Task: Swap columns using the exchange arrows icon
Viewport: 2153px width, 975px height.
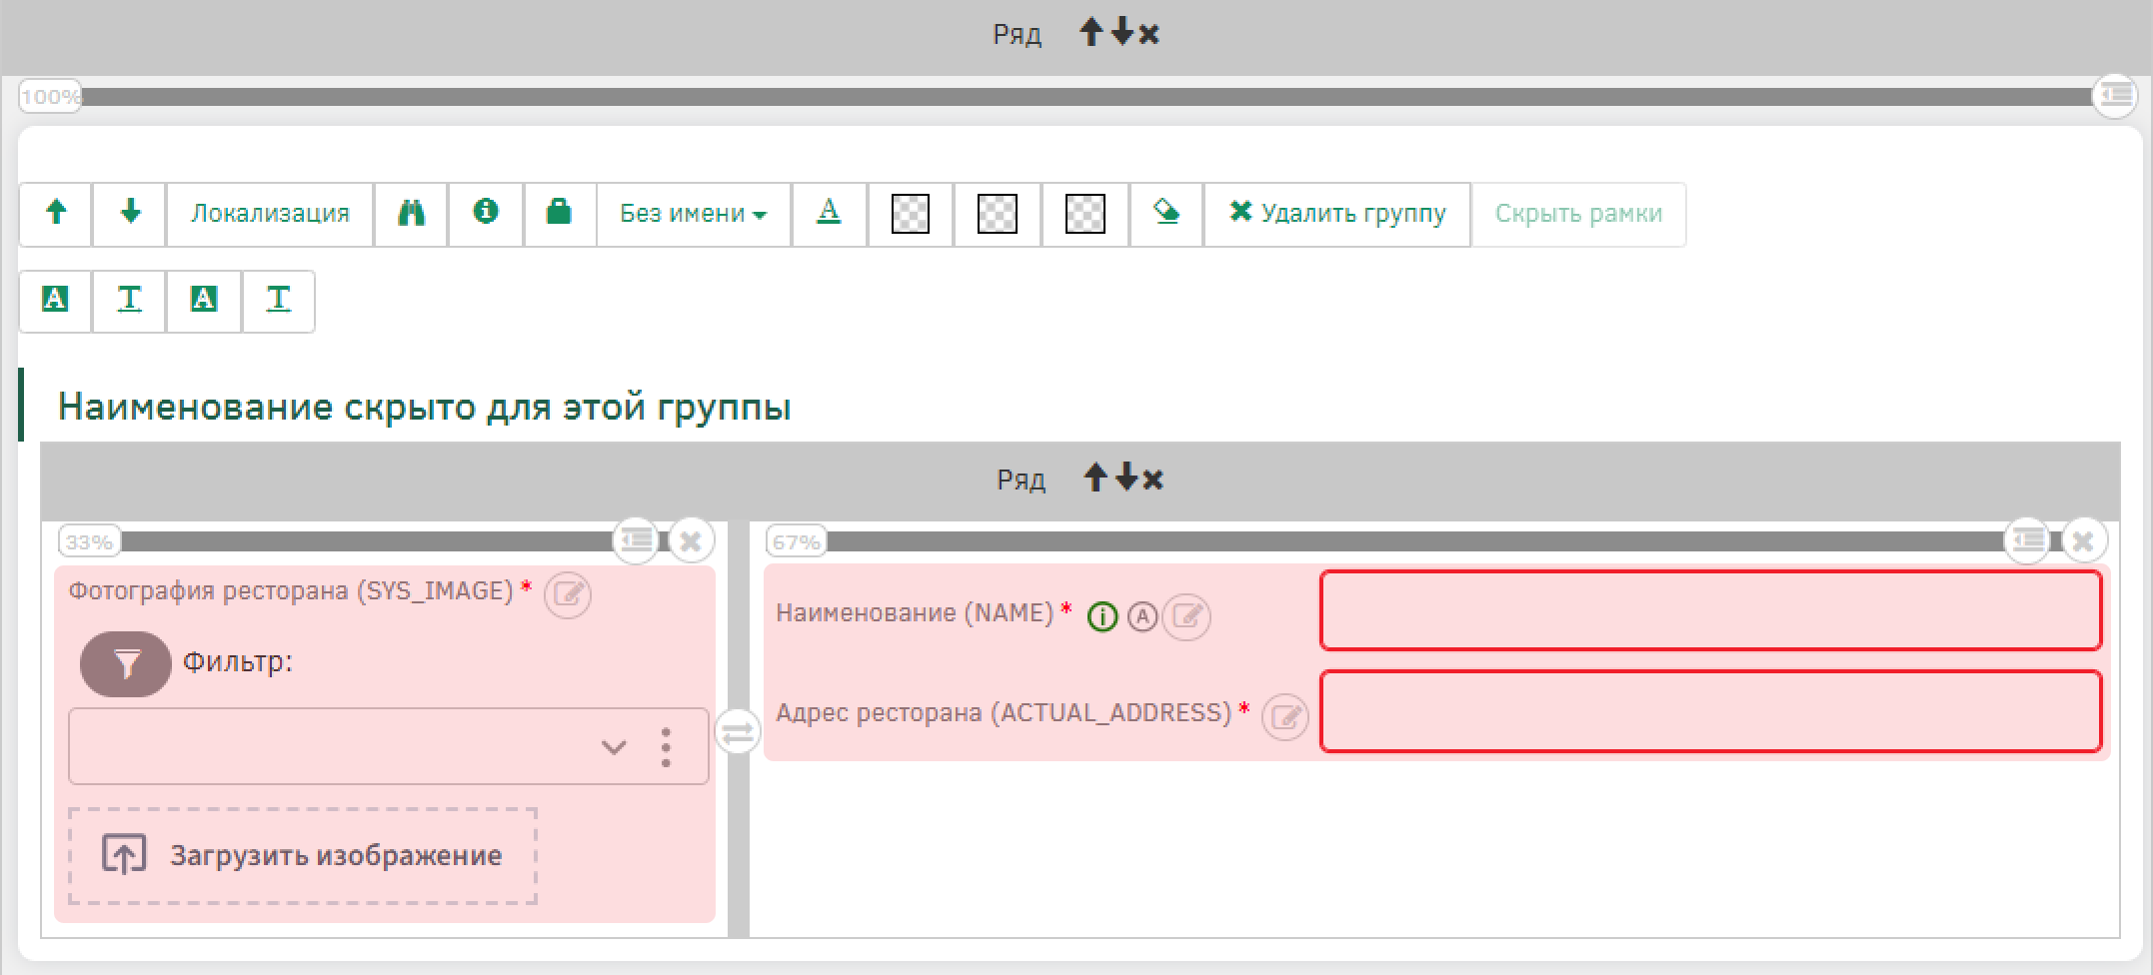Action: (738, 733)
